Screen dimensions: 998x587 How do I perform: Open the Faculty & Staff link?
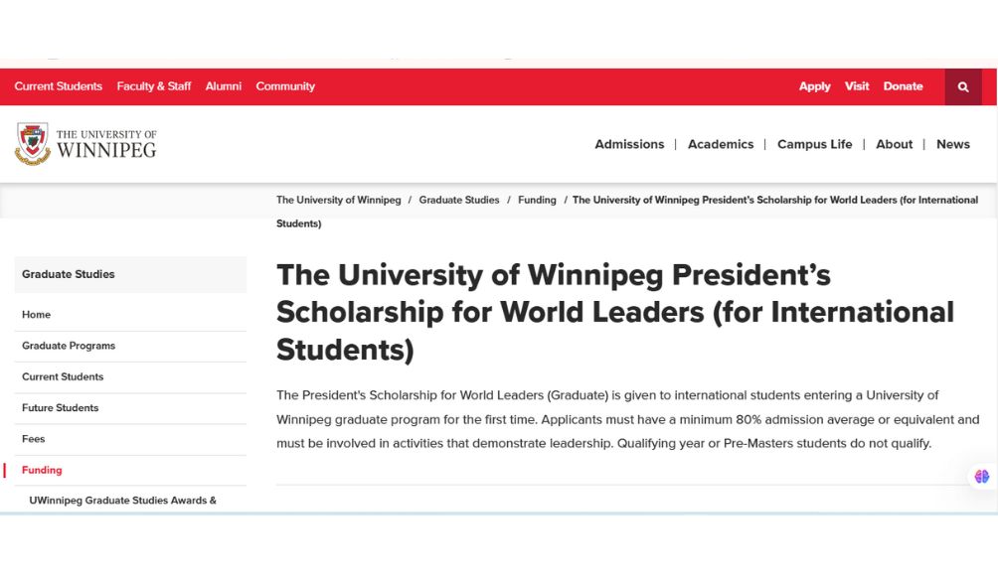(x=154, y=86)
